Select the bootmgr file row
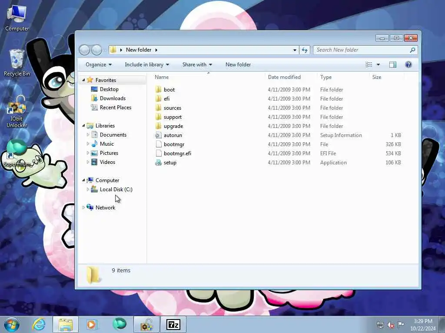This screenshot has height=333, width=445. [x=278, y=144]
